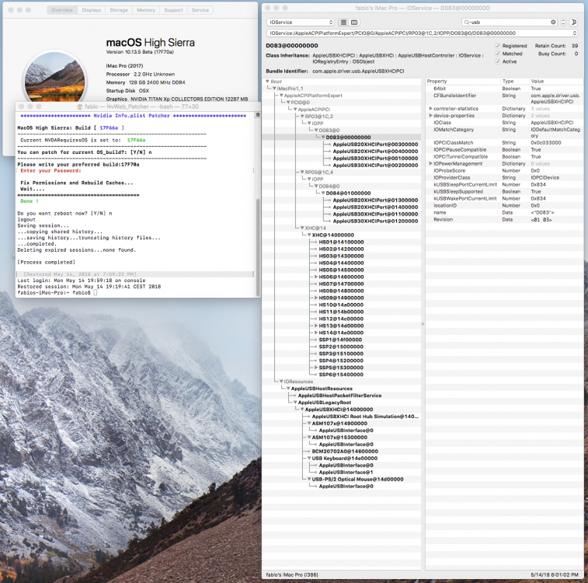This screenshot has width=588, height=583.
Task: Click the Terminal prompt input cursor
Action: (x=96, y=292)
